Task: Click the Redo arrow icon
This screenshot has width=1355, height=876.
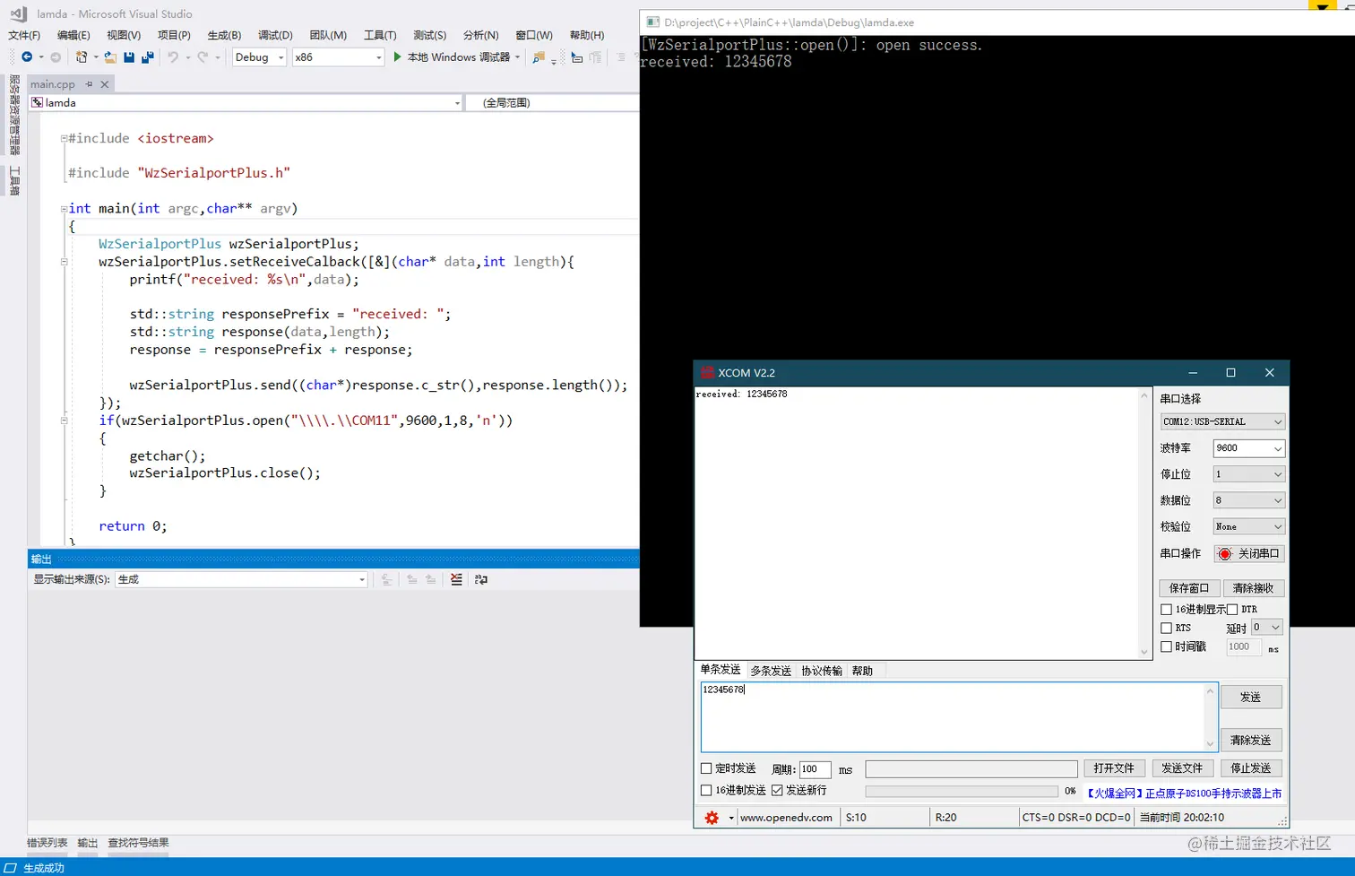Action: click(203, 56)
